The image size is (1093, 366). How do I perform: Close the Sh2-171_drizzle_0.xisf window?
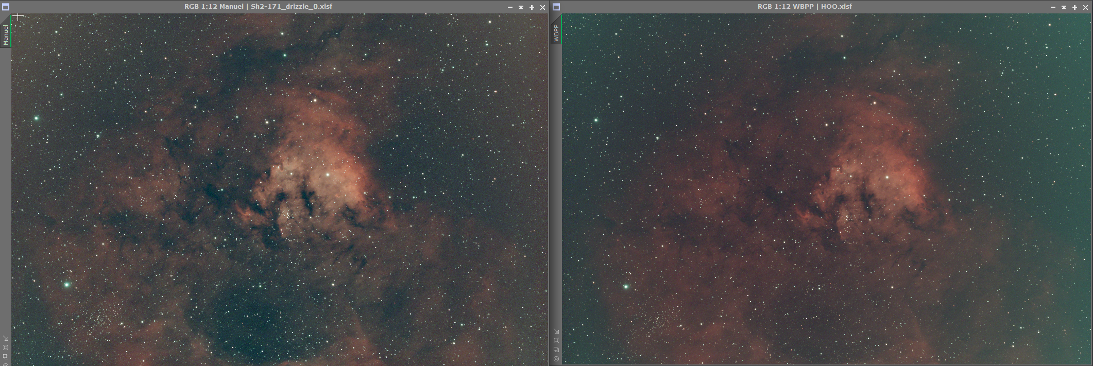(x=542, y=7)
